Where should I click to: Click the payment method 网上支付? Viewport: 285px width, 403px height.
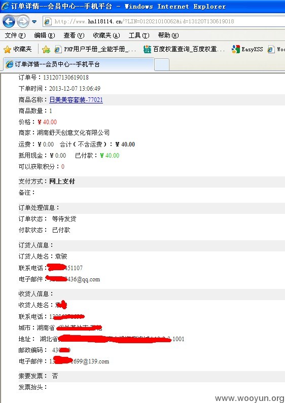coord(62,181)
